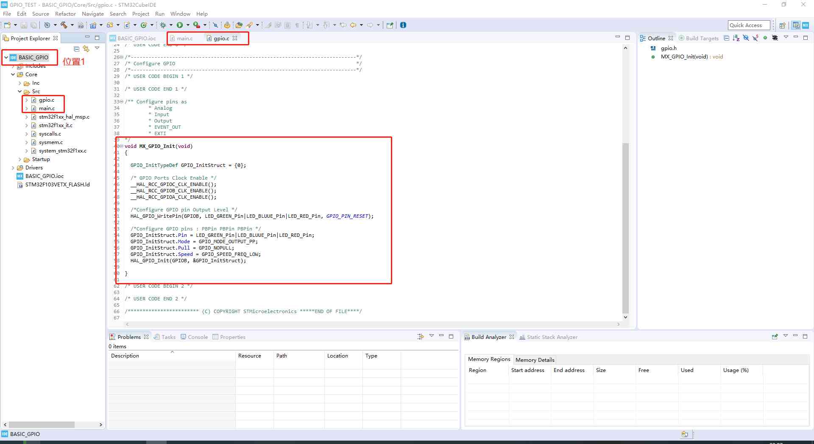Collapse all items in Project Explorer

77,49
